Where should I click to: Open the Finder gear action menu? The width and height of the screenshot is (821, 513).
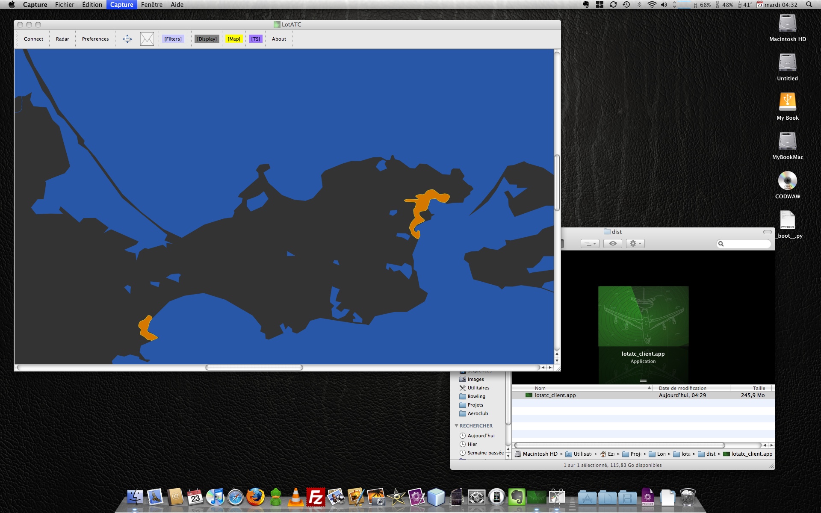[x=635, y=244]
